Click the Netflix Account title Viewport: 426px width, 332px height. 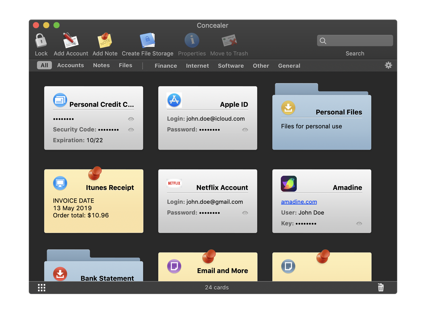point(222,188)
